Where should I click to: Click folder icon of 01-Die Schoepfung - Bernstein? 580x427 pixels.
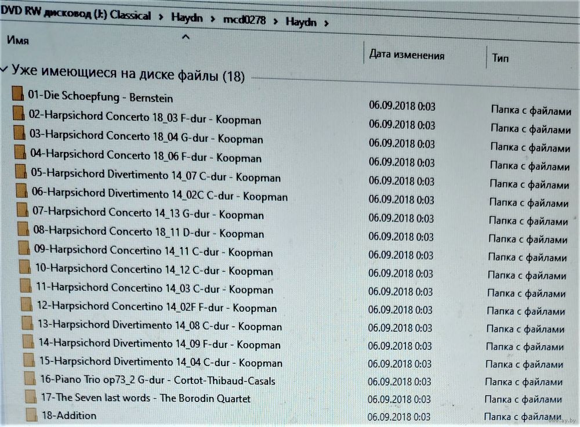click(18, 93)
